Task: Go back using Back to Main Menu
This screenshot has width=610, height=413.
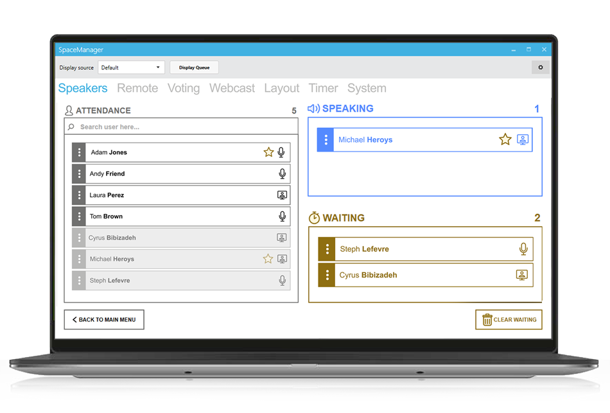Action: [x=104, y=319]
